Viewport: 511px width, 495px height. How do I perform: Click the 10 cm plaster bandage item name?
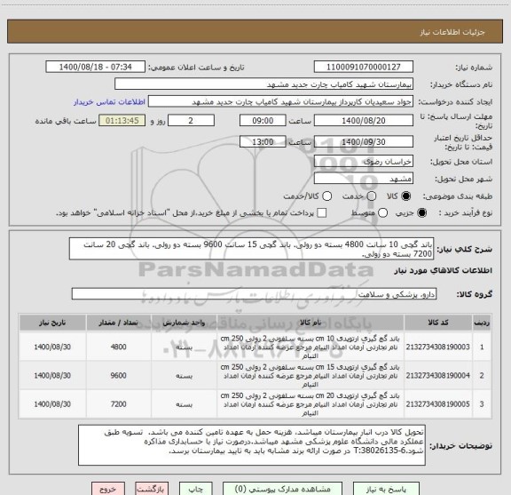click(310, 347)
